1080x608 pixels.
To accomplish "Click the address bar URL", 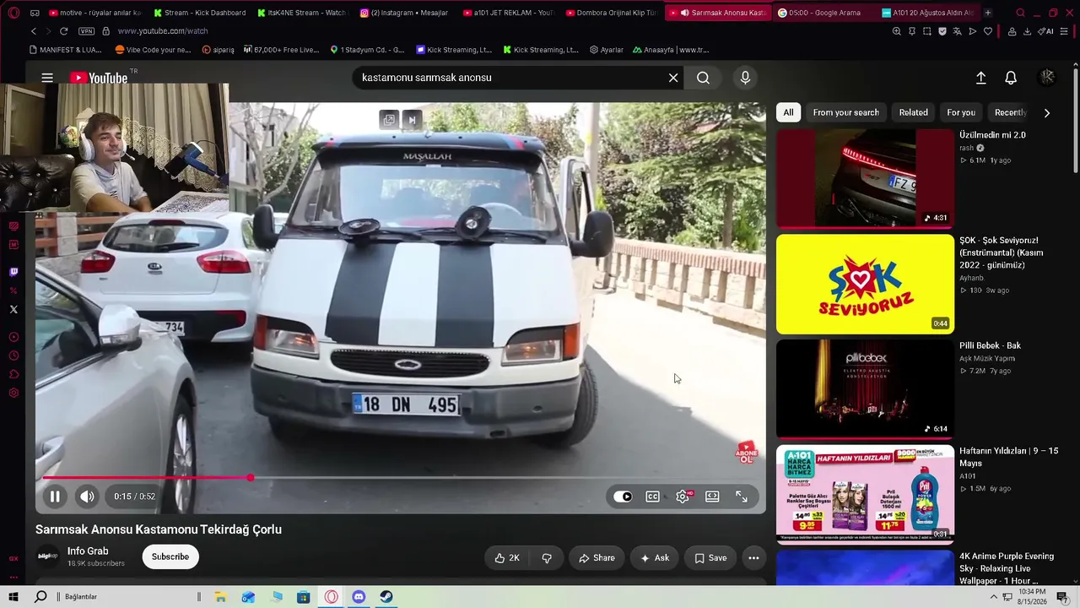I will (163, 31).
